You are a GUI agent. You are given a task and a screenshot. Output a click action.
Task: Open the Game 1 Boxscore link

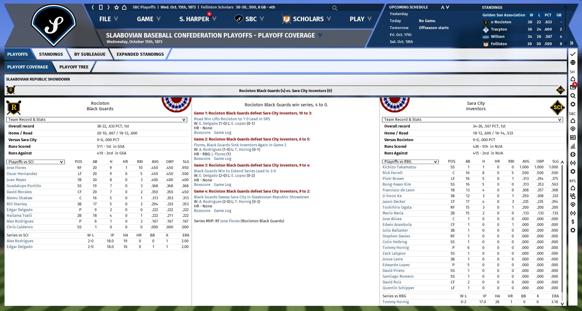[x=202, y=133]
